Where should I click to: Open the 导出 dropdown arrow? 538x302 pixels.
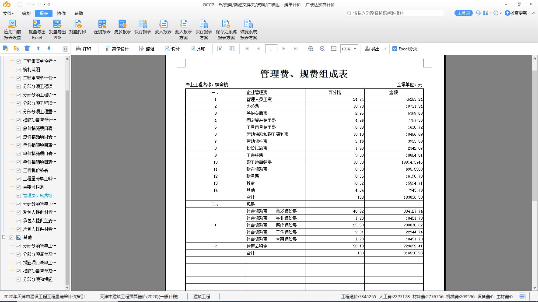(385, 49)
